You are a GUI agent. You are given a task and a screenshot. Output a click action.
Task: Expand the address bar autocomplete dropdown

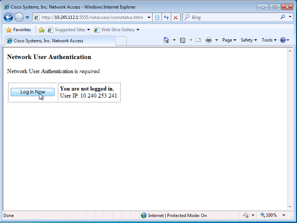(149, 17)
